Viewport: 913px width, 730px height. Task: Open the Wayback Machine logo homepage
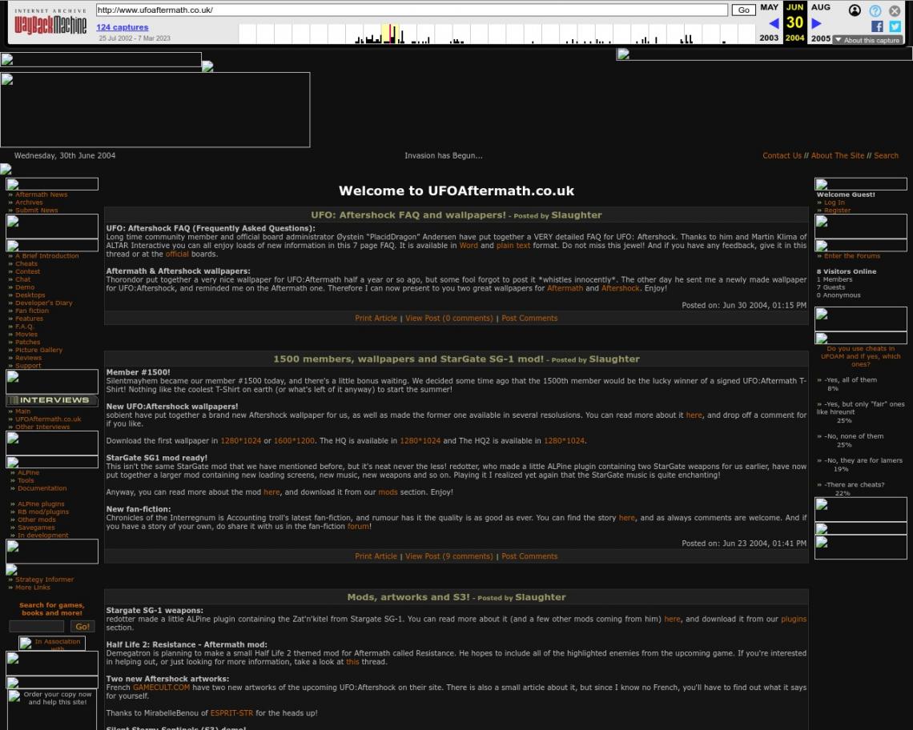[x=50, y=22]
